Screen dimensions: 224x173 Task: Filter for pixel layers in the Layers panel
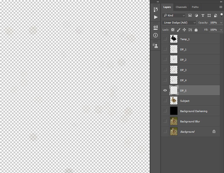[190, 15]
